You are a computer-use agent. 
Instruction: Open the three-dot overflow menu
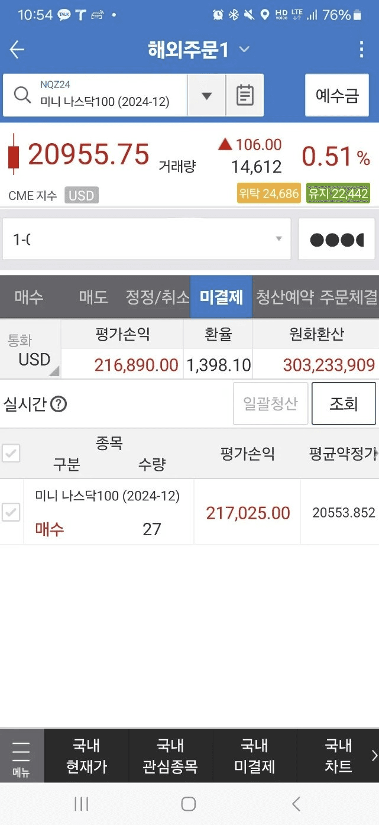(361, 50)
